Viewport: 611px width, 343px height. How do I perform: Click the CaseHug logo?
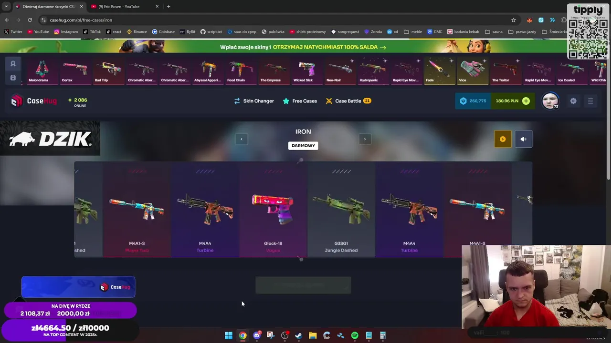point(34,101)
